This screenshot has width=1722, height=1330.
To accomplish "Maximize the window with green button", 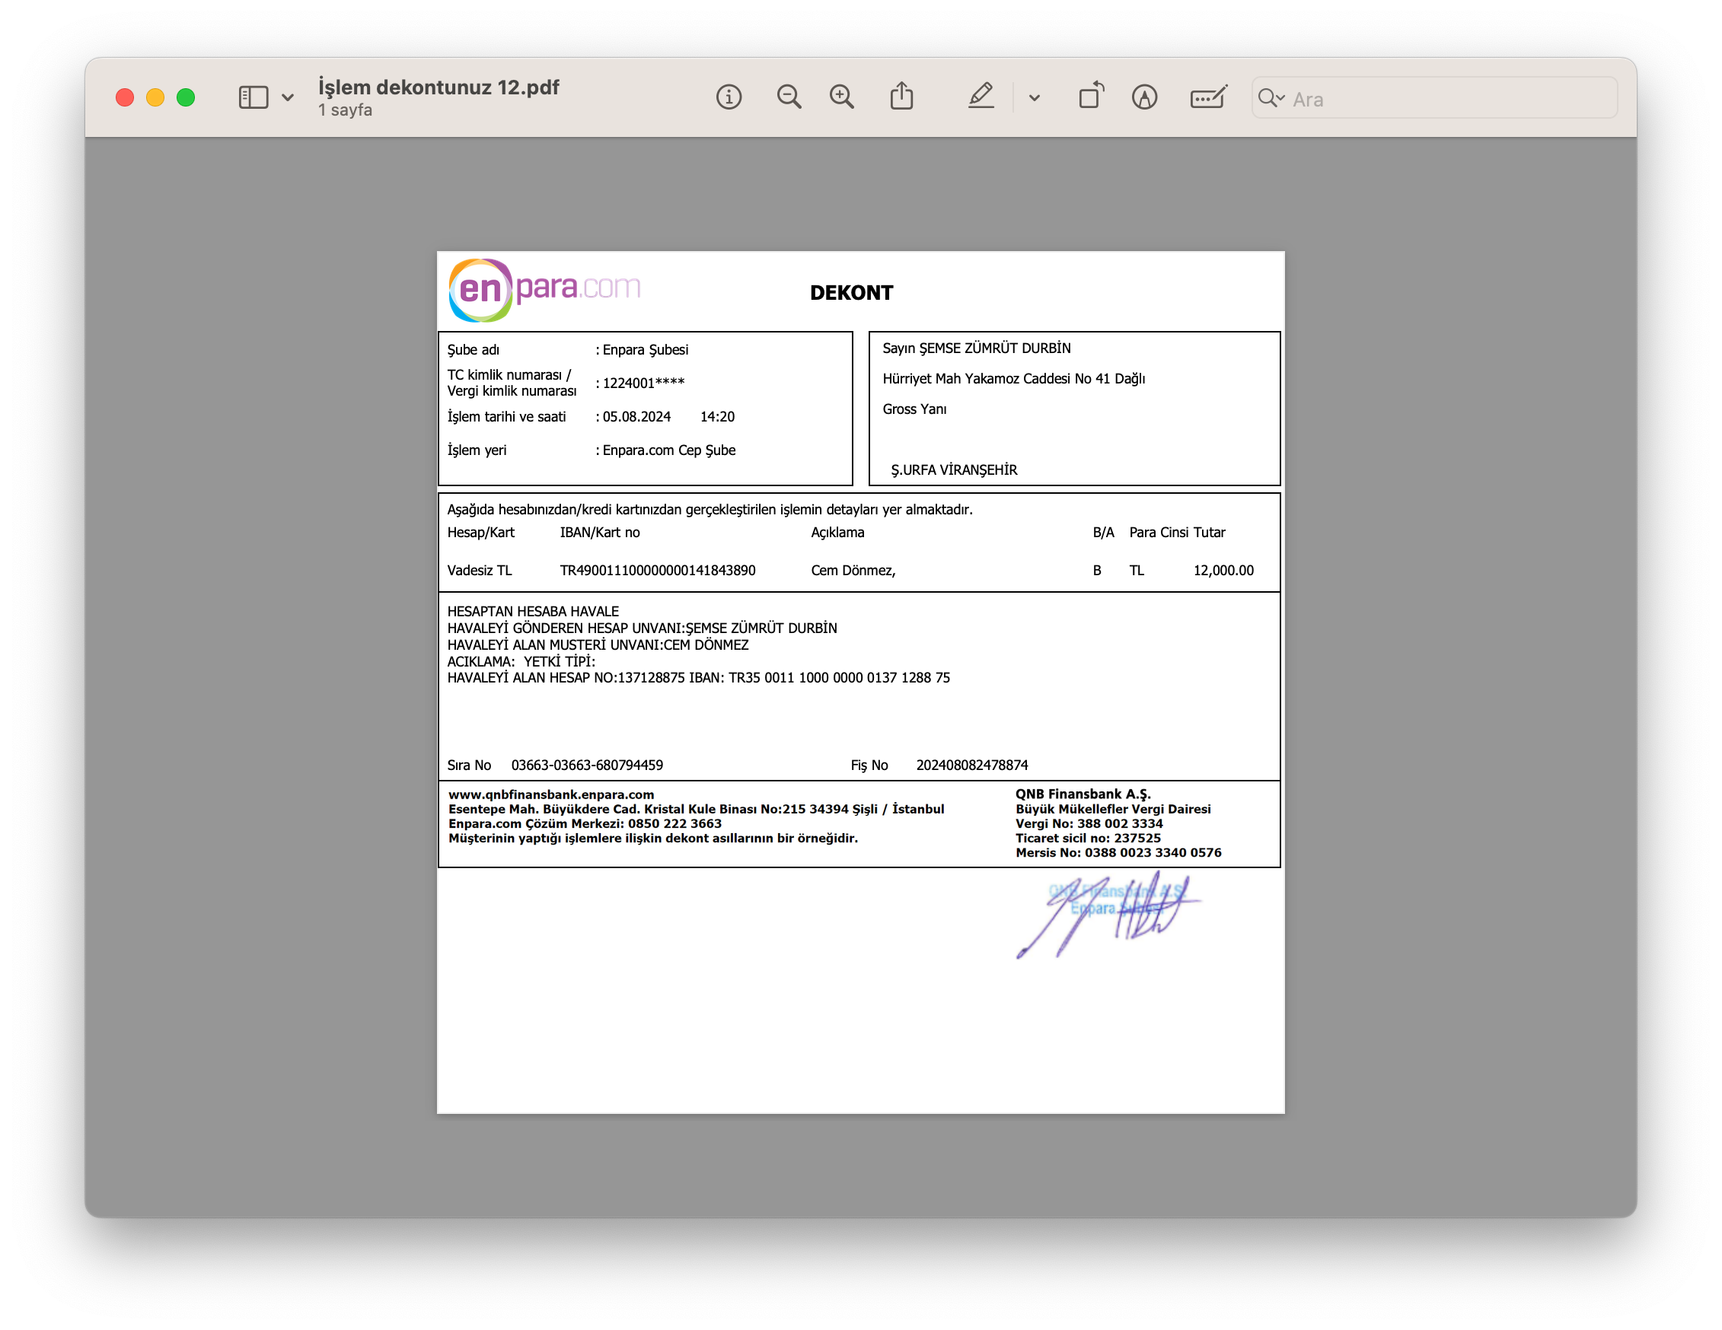I will [186, 97].
